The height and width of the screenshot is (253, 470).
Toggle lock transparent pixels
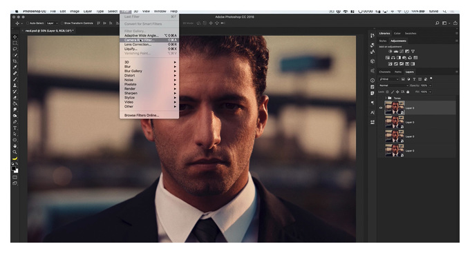[x=387, y=92]
